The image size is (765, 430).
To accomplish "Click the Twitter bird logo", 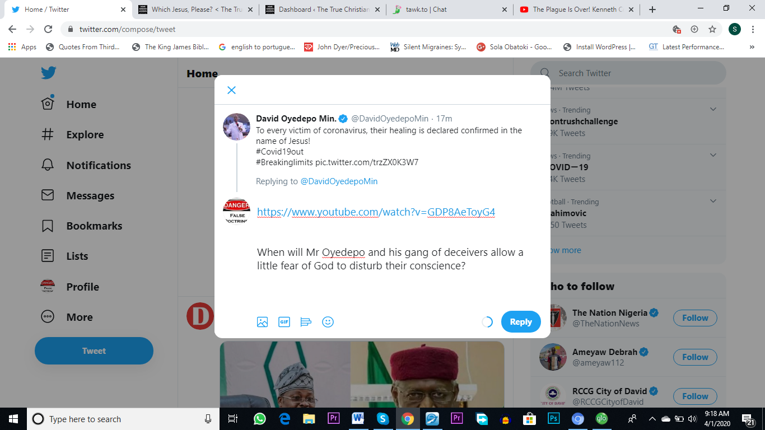I will point(48,73).
